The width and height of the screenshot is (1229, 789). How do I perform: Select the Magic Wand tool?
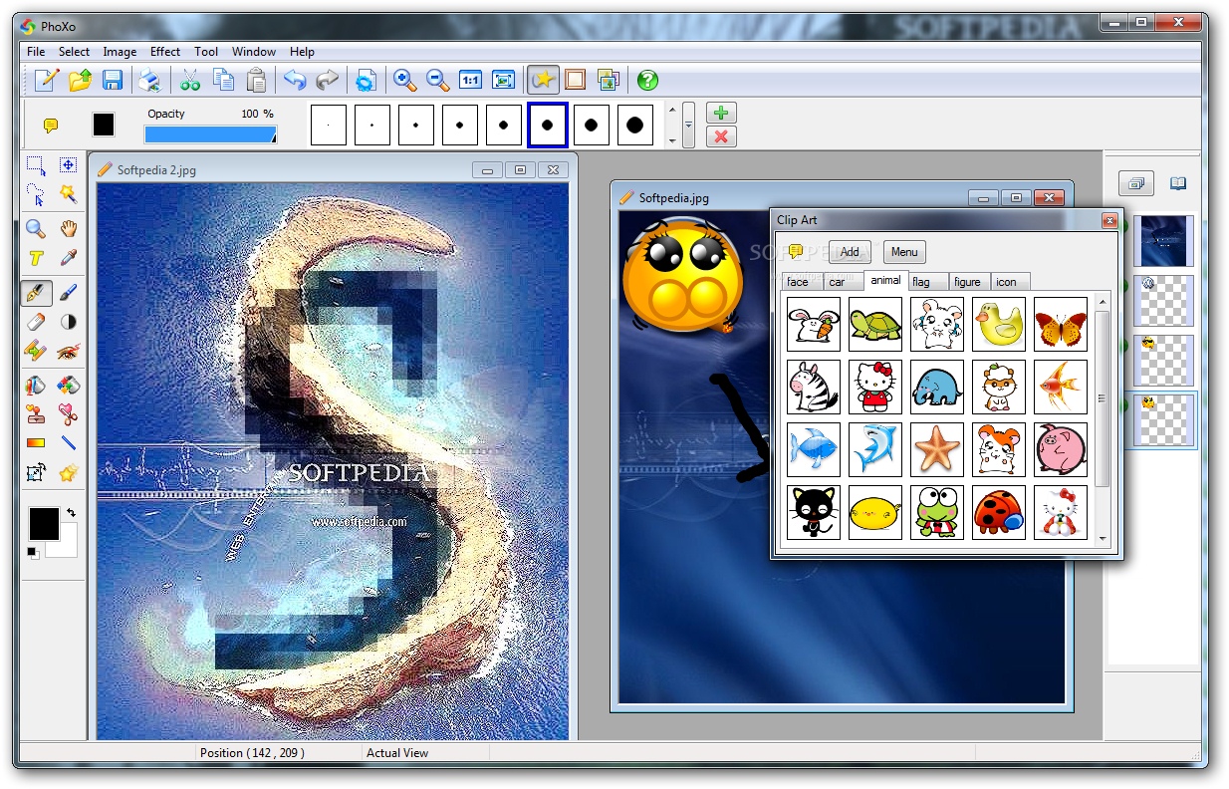(x=68, y=194)
